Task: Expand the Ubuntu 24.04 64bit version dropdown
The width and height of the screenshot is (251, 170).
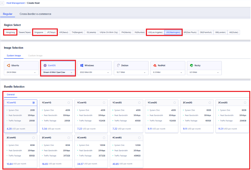Action: click(x=35, y=72)
